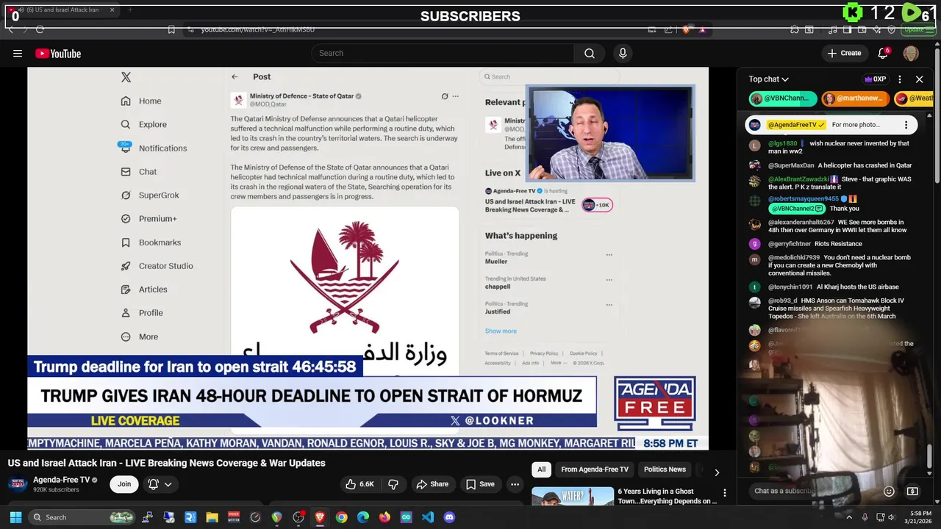Open Brave Wallet icon in toolbar
Screen dimensions: 941x529
point(862,29)
